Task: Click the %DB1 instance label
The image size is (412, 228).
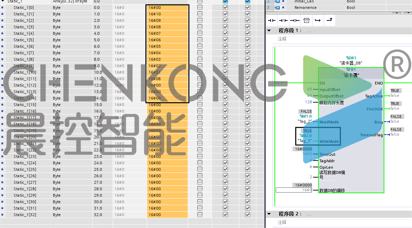Action: pos(351,58)
